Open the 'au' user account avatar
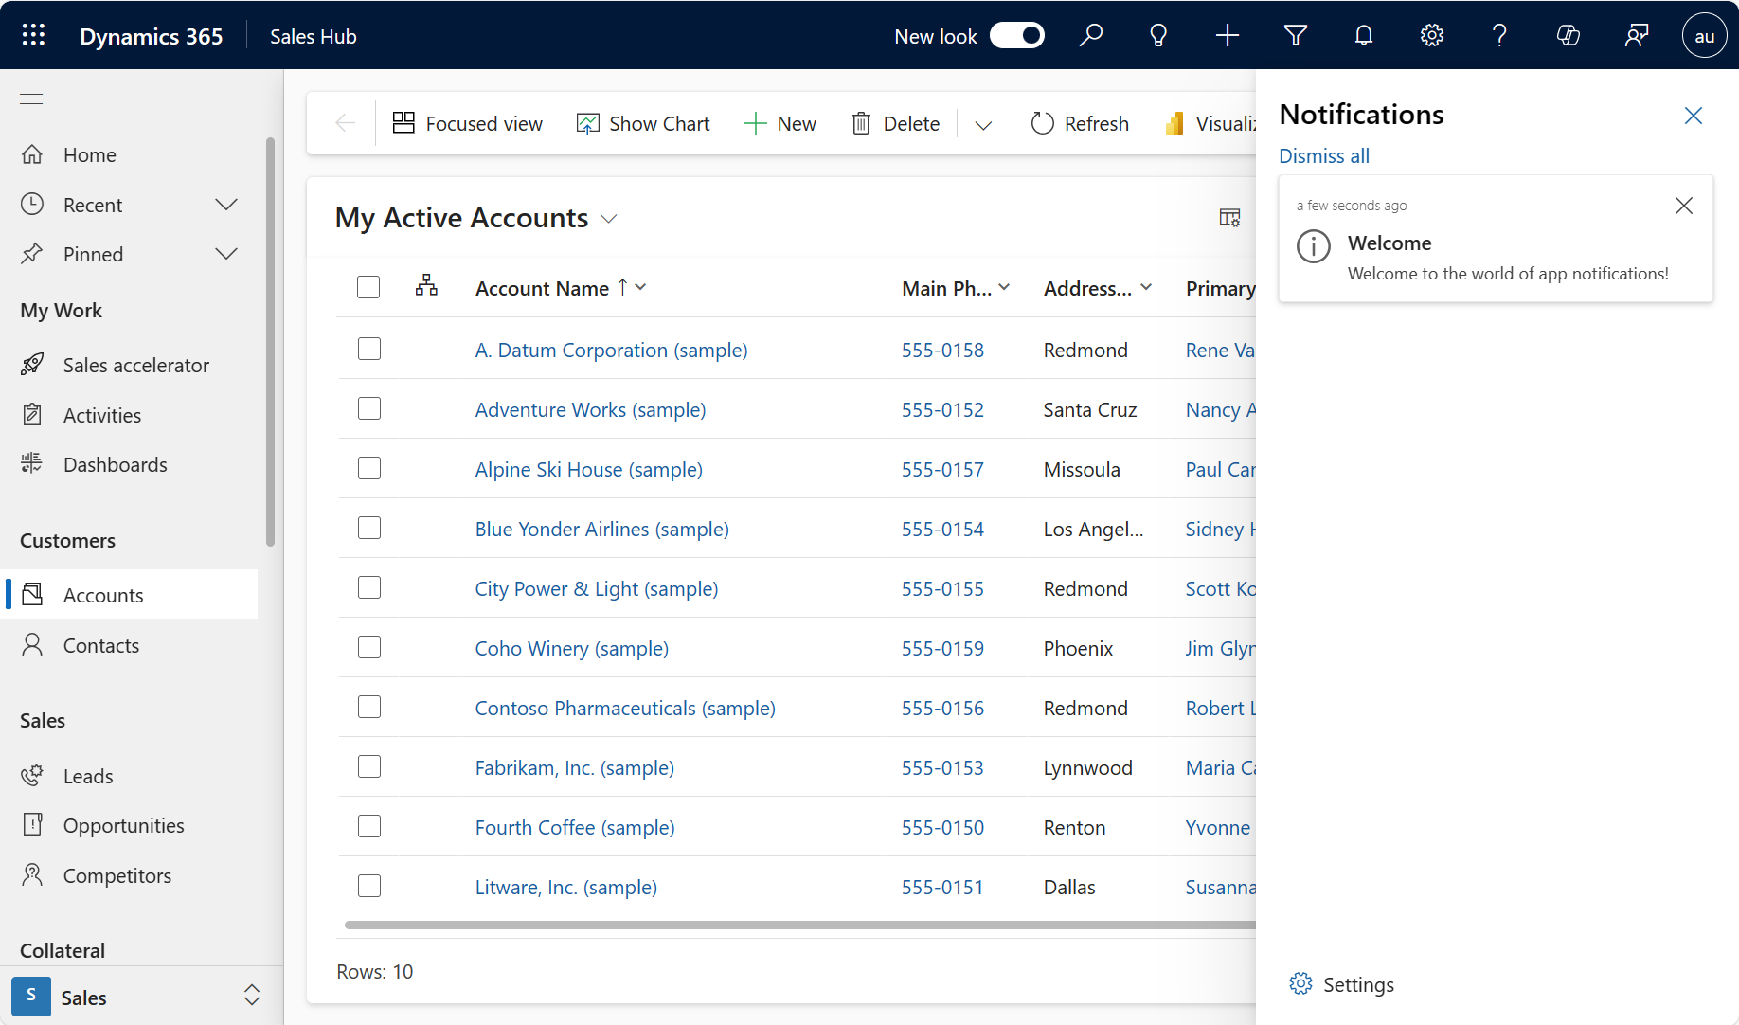This screenshot has width=1739, height=1025. tap(1704, 36)
